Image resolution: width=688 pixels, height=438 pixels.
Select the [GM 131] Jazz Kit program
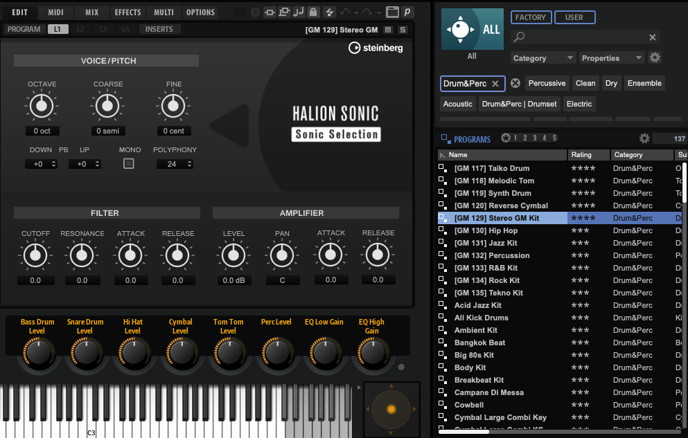click(486, 243)
